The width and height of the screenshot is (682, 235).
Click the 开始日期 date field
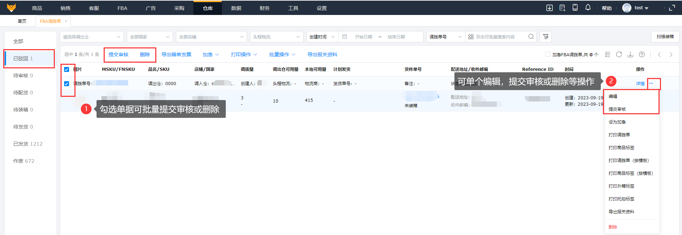click(363, 37)
